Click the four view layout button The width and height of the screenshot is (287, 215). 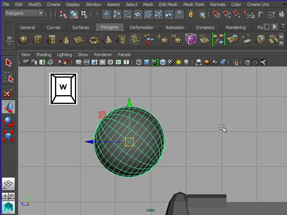pos(8,196)
